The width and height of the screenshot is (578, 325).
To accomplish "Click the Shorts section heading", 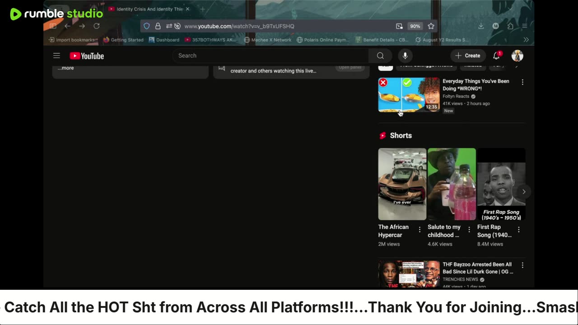I will (401, 135).
